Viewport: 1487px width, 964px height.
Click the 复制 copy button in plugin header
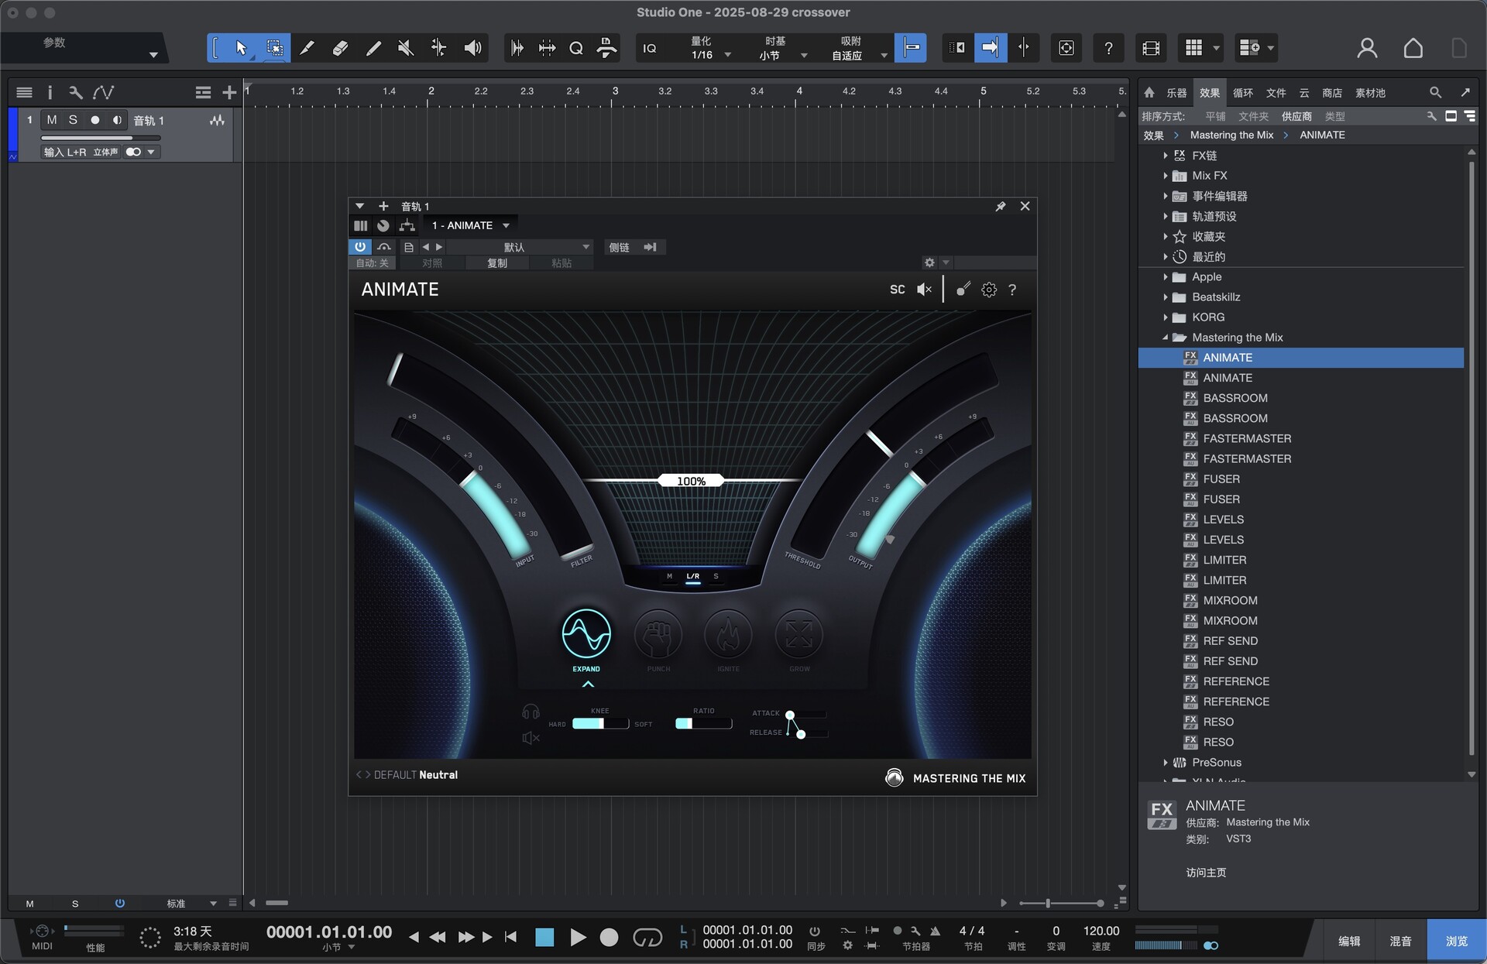pos(496,263)
